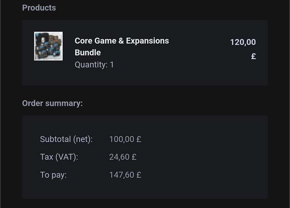Click the Core Game text in product title

[93, 41]
